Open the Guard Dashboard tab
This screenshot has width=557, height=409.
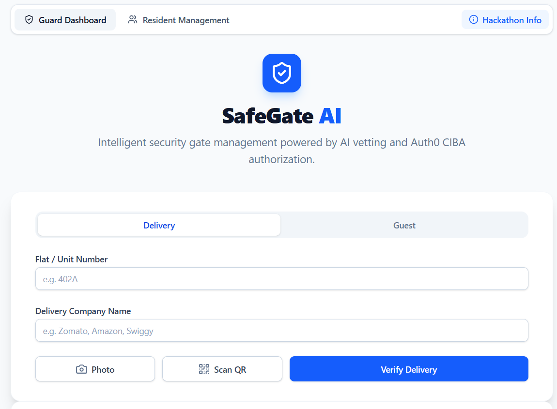point(65,20)
